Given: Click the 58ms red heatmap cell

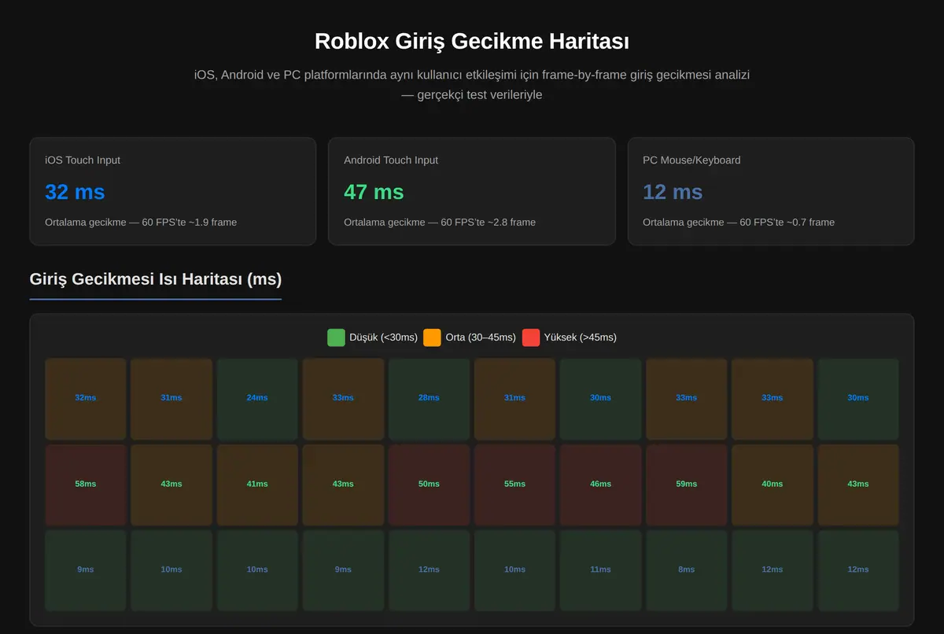Looking at the screenshot, I should (x=86, y=485).
